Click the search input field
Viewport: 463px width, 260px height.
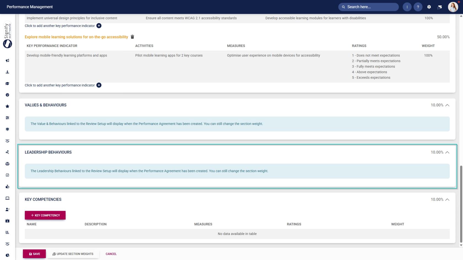click(x=368, y=7)
